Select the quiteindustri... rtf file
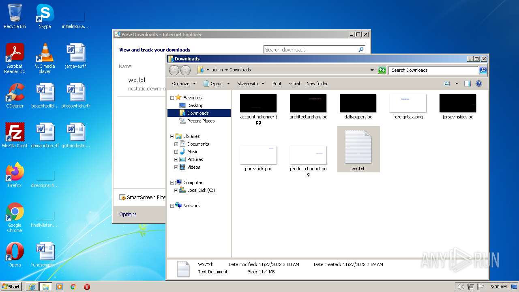The image size is (519, 292). [75, 135]
